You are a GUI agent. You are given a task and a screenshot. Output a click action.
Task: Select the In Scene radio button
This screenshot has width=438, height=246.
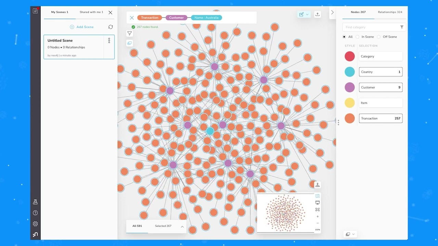pyautogui.click(x=357, y=37)
